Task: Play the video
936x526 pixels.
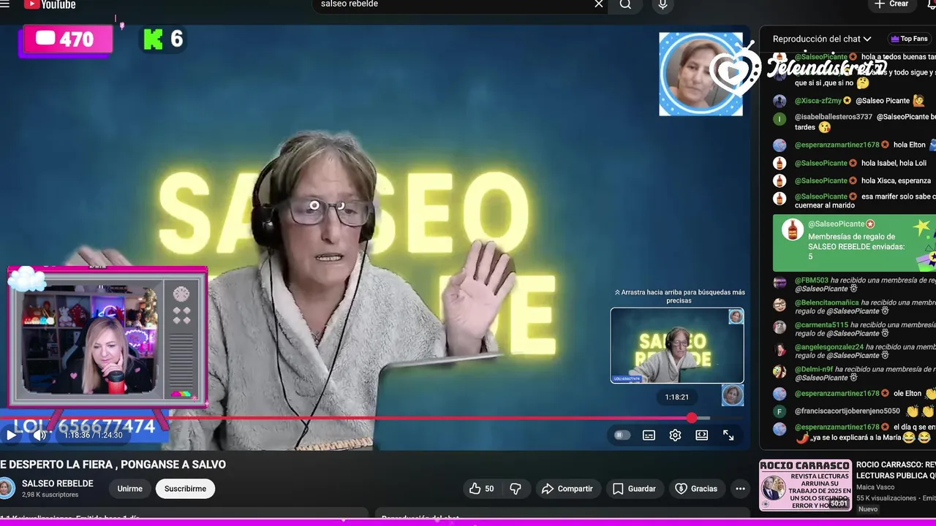Action: [11, 435]
